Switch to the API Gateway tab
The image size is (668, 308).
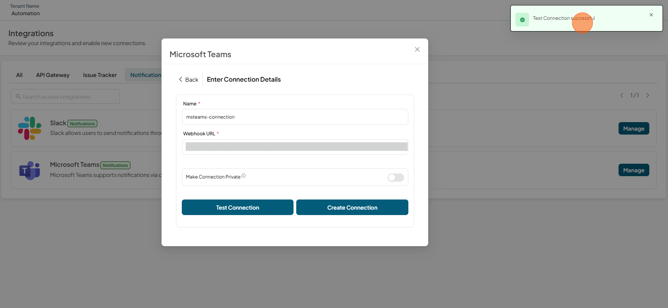tap(53, 75)
